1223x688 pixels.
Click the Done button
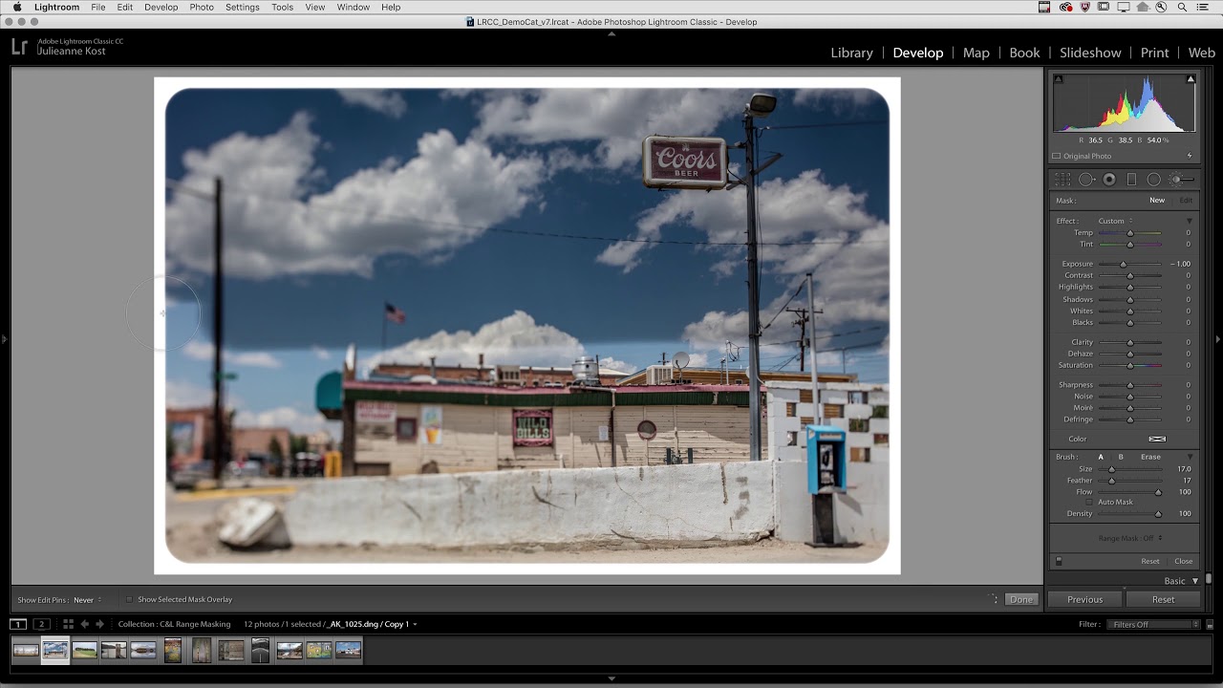[x=1020, y=599]
